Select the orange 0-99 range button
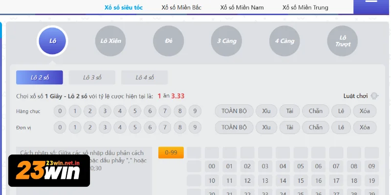The width and height of the screenshot is (391, 195). pos(171,153)
